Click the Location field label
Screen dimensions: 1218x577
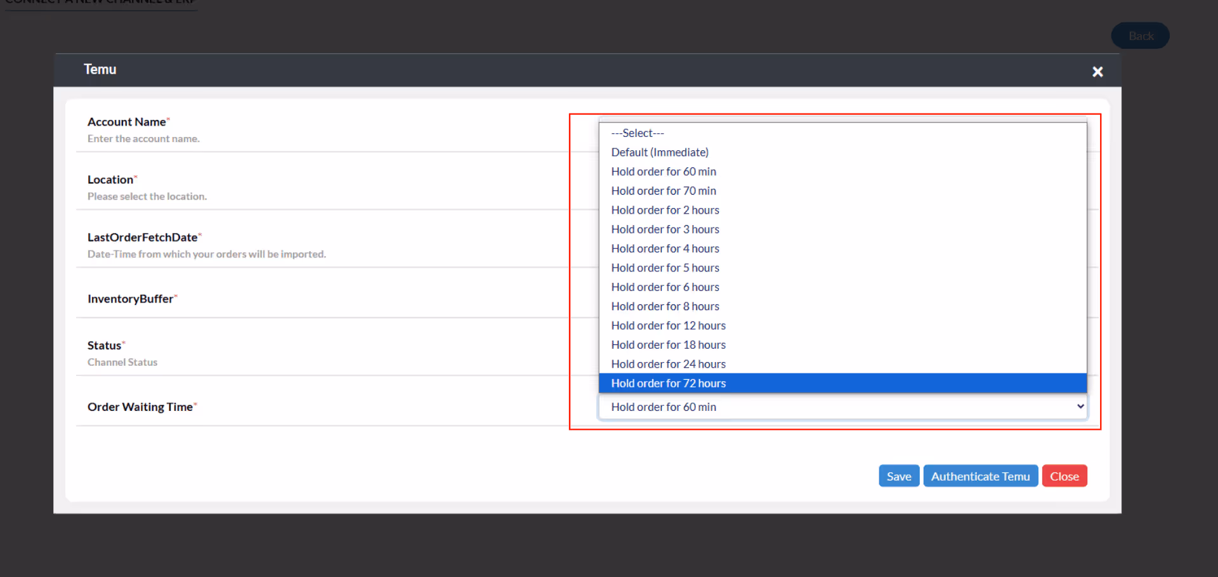click(x=110, y=179)
